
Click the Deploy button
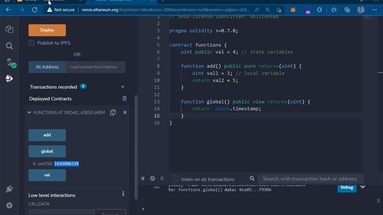[x=47, y=30]
